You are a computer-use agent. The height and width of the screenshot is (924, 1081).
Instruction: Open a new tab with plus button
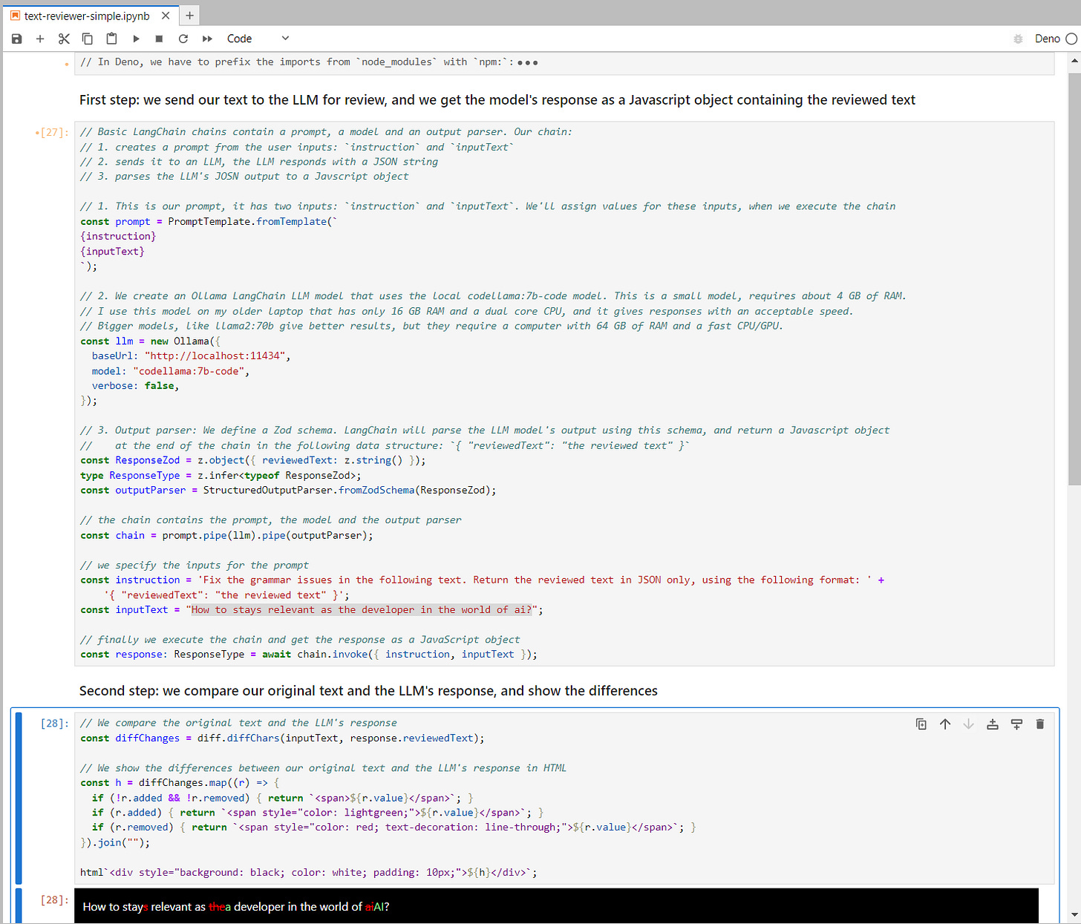point(189,15)
